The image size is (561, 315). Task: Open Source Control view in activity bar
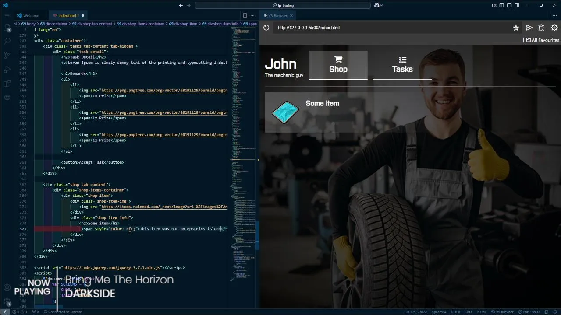coord(7,55)
